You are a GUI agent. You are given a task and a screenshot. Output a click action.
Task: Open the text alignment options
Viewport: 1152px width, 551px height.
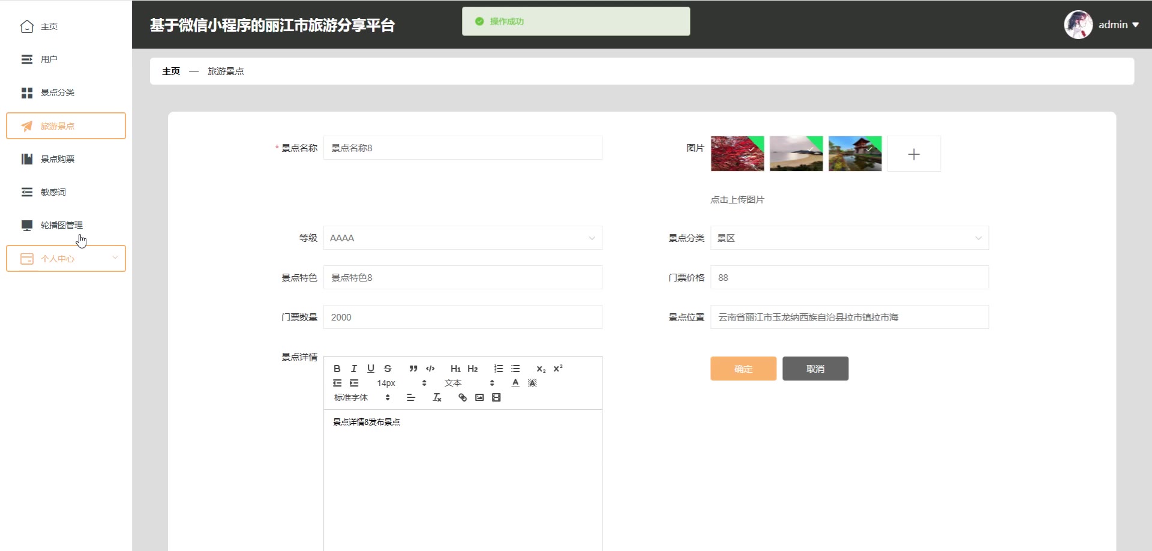[411, 397]
